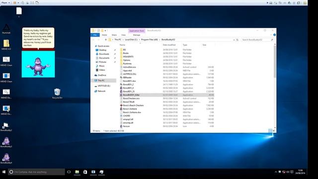Open the View ribbon tab
This screenshot has width=318, height=179.
tap(123, 35)
